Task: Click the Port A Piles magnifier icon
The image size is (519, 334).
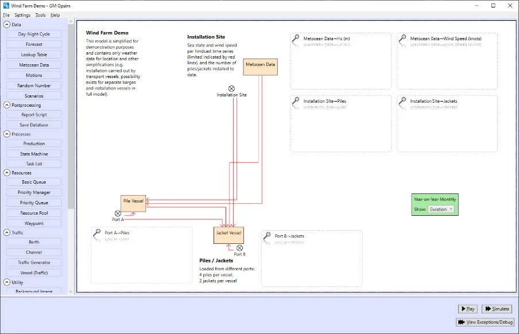Action: point(98,234)
